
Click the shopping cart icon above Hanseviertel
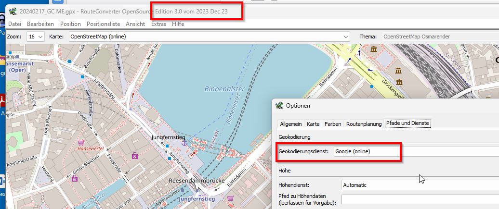point(81,143)
